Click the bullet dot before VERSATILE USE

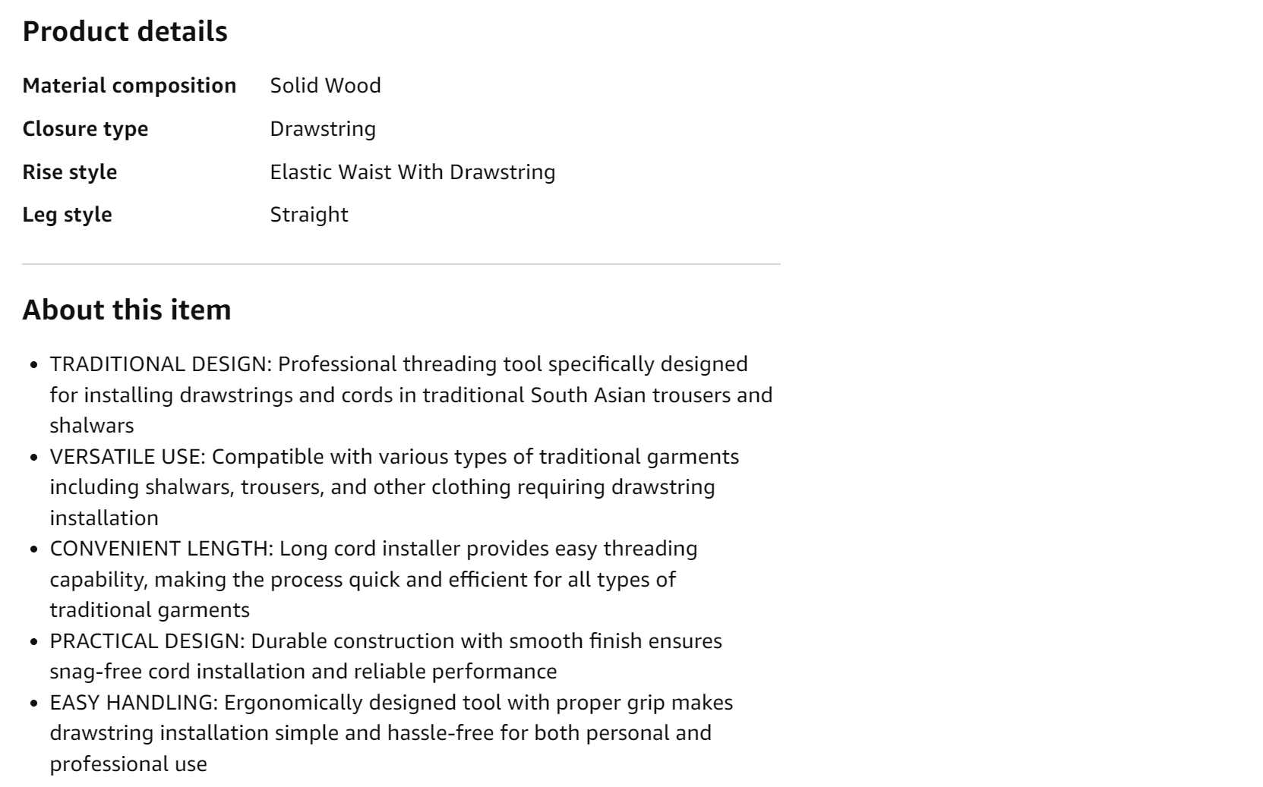(34, 458)
